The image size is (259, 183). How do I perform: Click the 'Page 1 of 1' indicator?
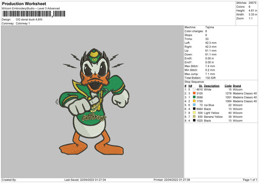click(250, 180)
